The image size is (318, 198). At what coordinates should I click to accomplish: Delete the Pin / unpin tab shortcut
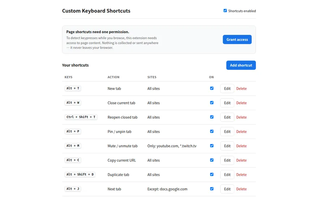[241, 131]
